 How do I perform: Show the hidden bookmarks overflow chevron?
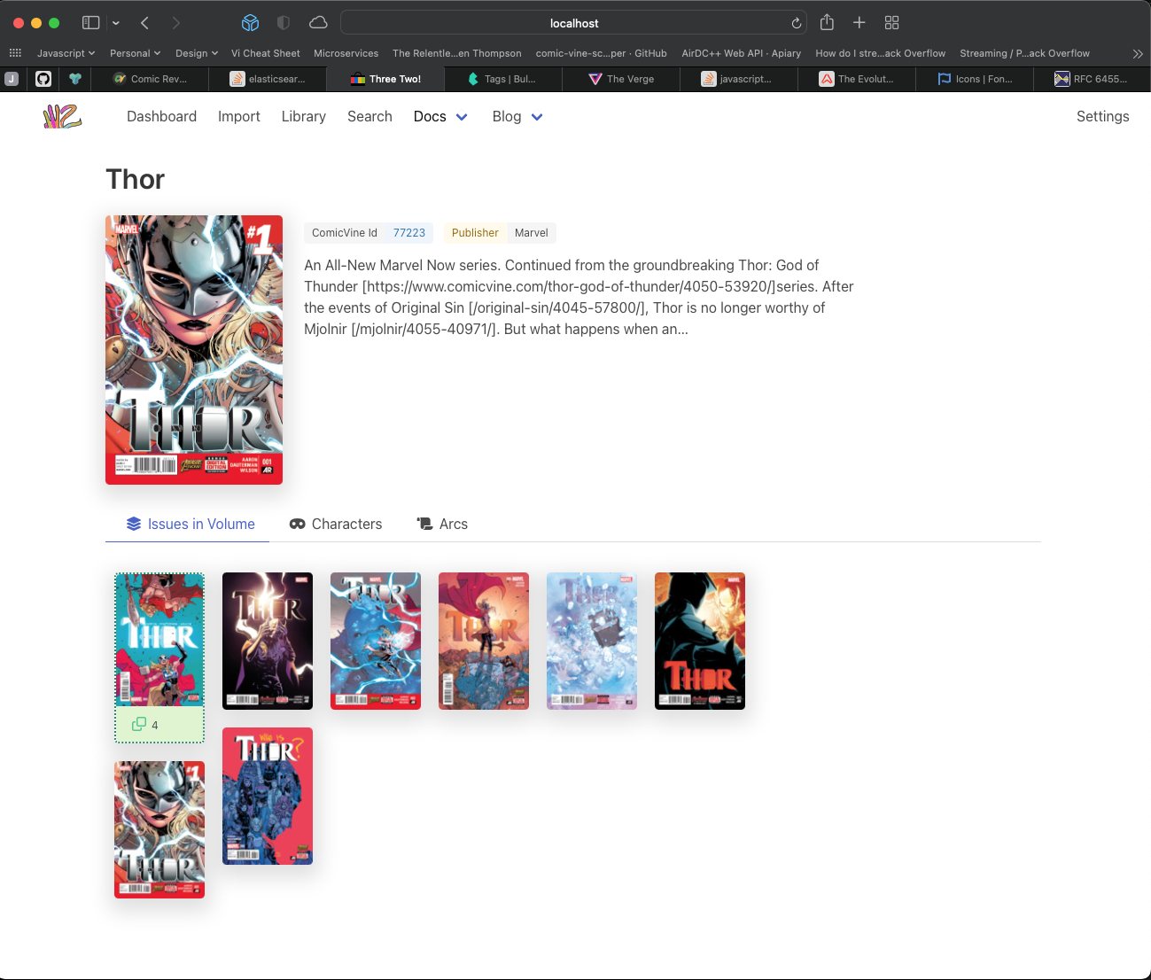[x=1138, y=53]
